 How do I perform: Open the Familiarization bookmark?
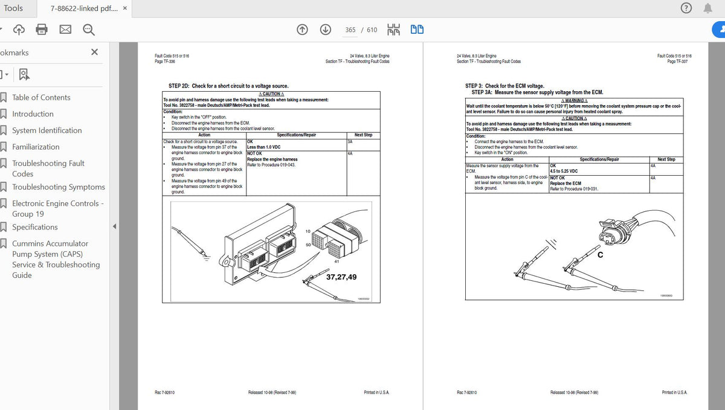36,147
